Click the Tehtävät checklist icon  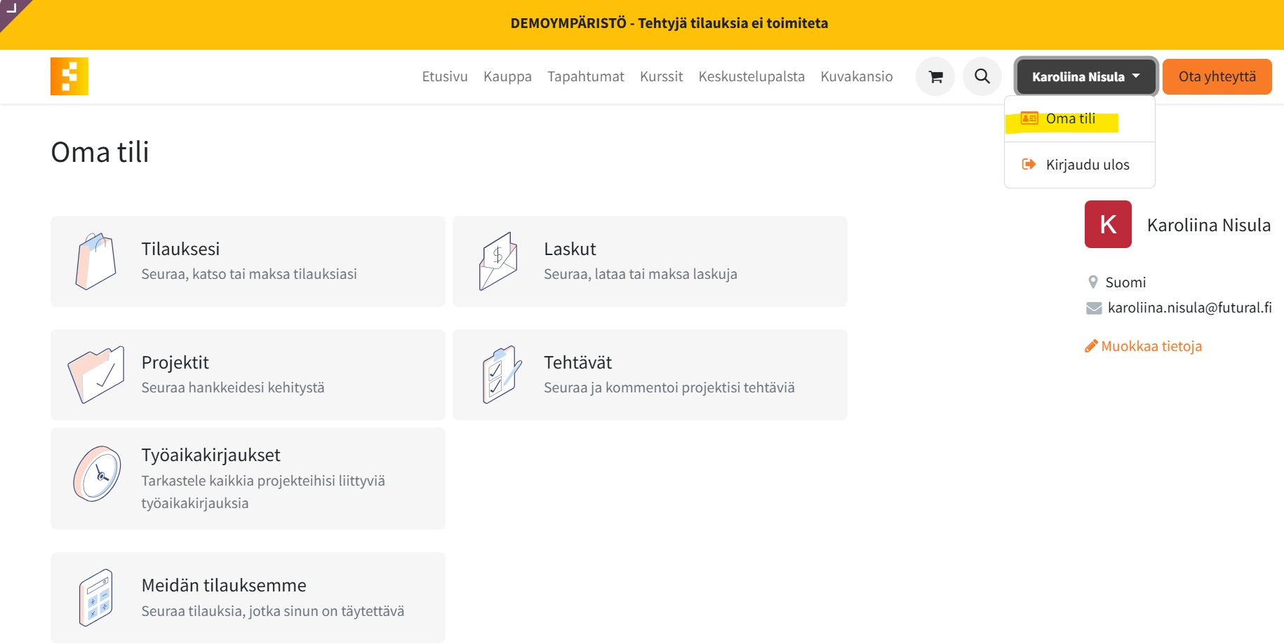(x=501, y=375)
